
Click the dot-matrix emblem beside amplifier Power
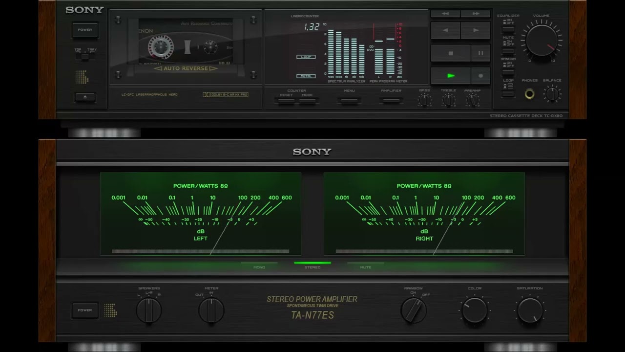coord(110,310)
